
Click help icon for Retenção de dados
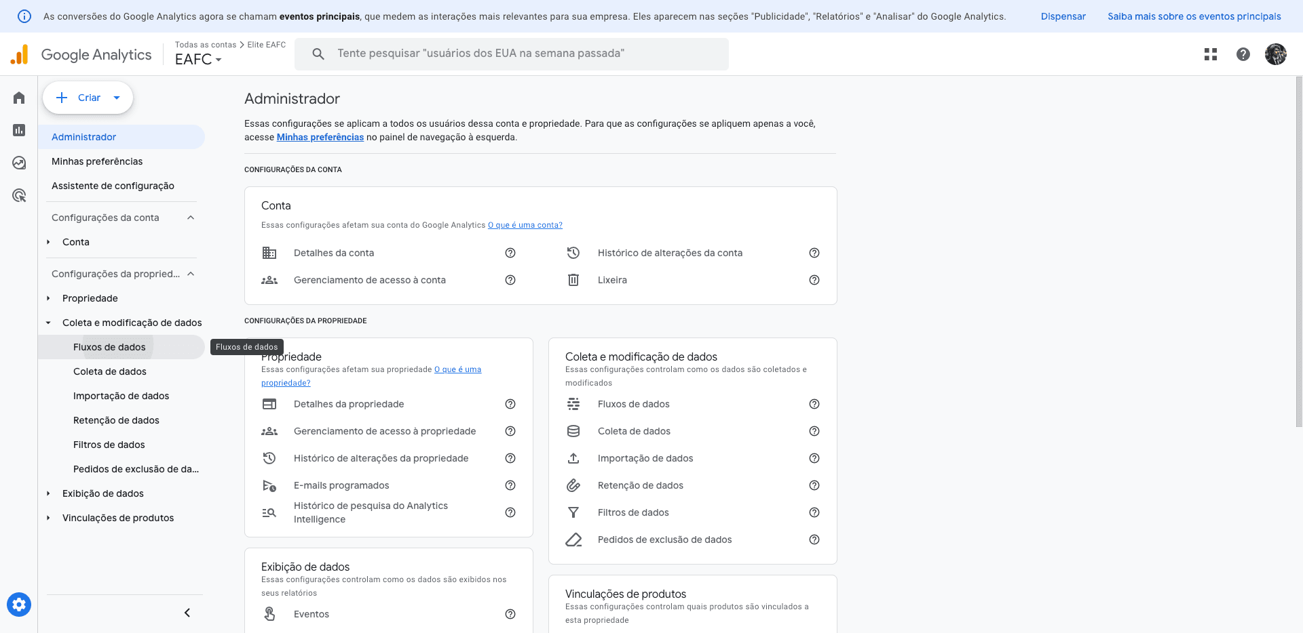pos(814,485)
